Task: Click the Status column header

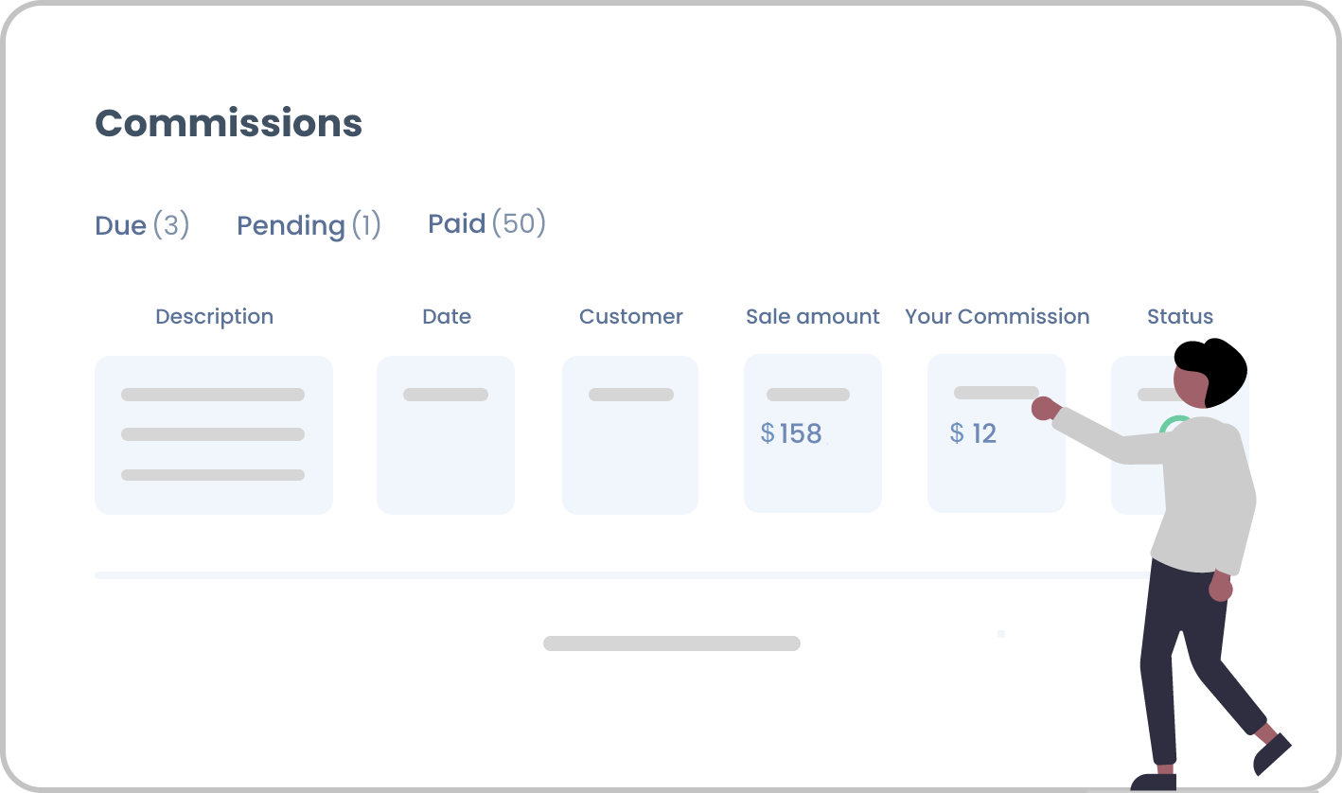Action: click(1179, 316)
